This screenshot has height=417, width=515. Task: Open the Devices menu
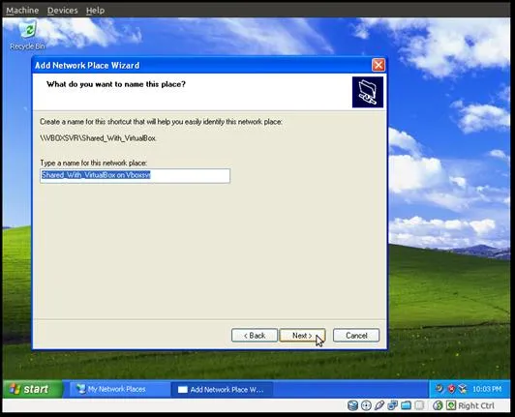(x=62, y=11)
